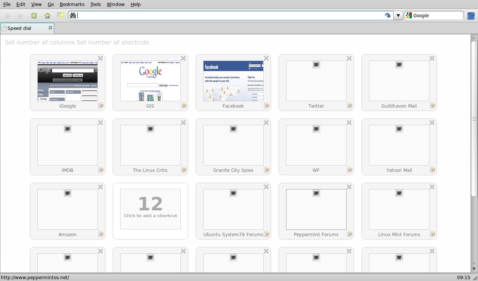Screen dimensions: 478x281
Task: Open the Tools menu
Action: tap(96, 4)
